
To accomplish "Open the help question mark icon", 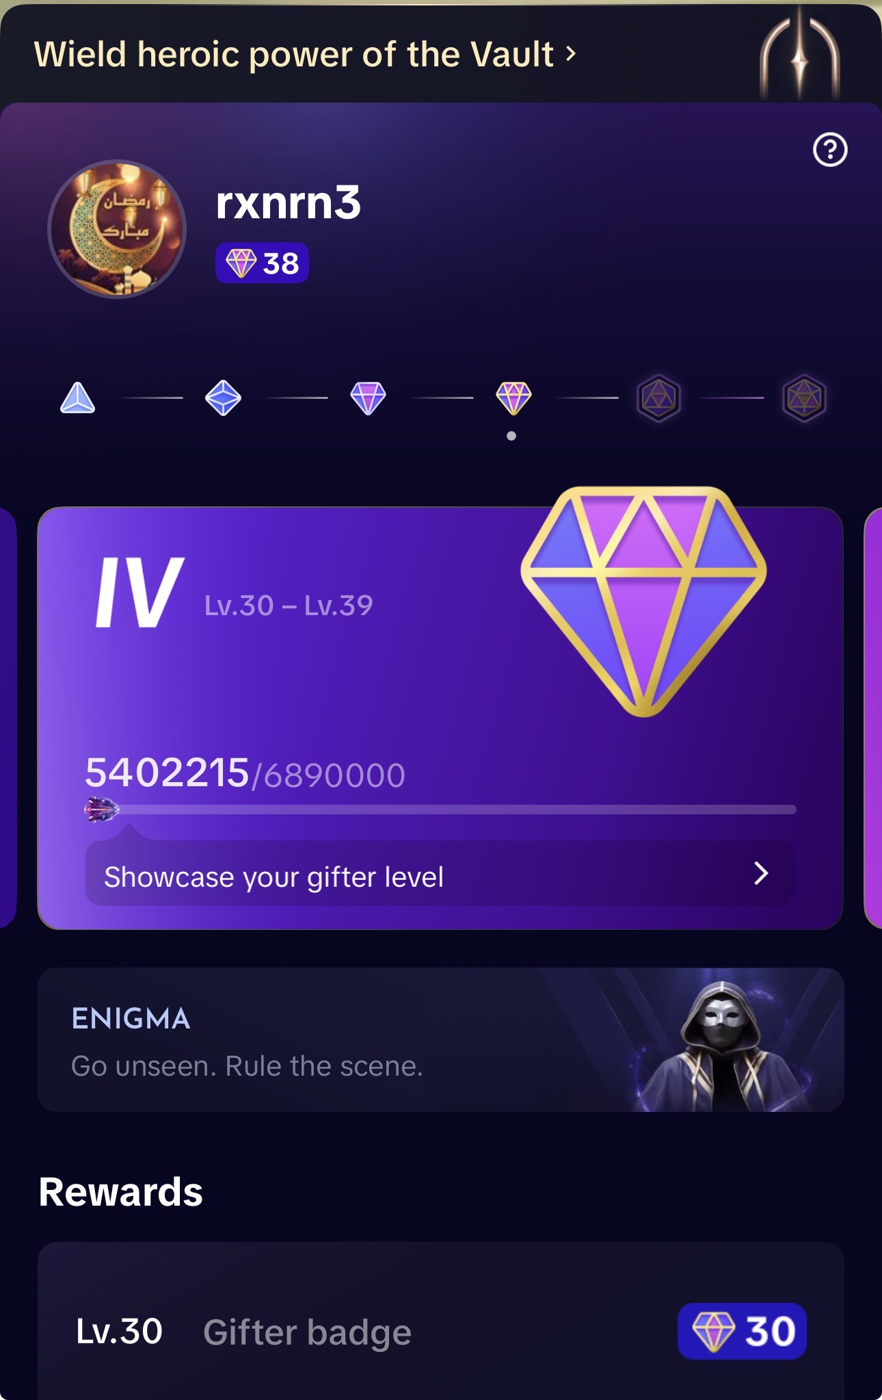I will click(830, 149).
